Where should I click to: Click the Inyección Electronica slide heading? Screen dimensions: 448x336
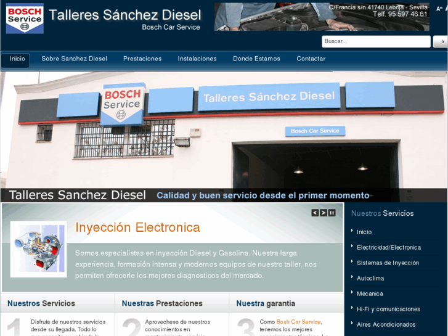click(x=137, y=227)
